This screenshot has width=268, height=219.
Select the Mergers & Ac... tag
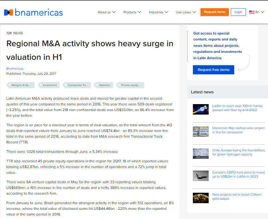(x=21, y=85)
